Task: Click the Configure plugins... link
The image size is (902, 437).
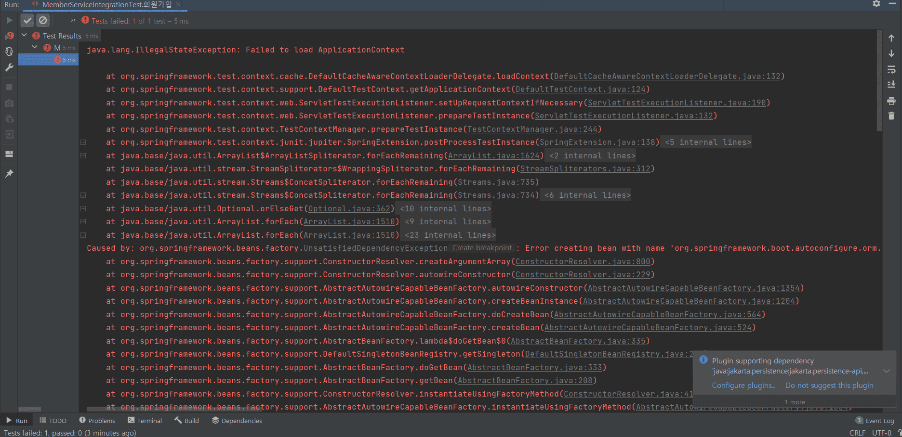Action: pyautogui.click(x=744, y=386)
